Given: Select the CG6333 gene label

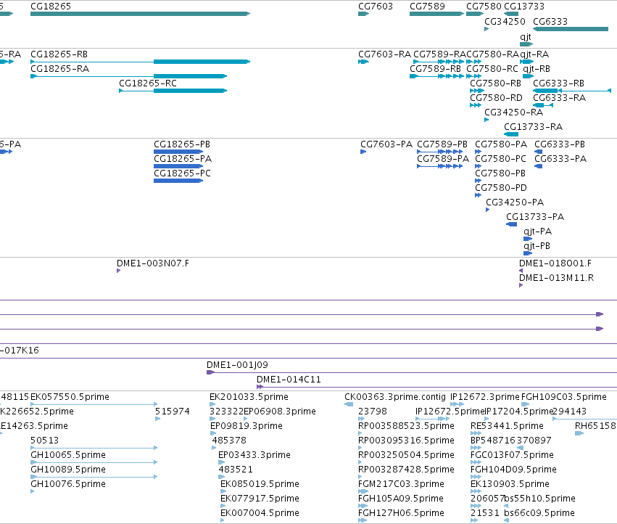Looking at the screenshot, I should 550,21.
